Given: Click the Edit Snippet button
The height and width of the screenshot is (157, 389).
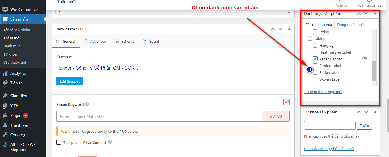Looking at the screenshot, I should coord(70,81).
